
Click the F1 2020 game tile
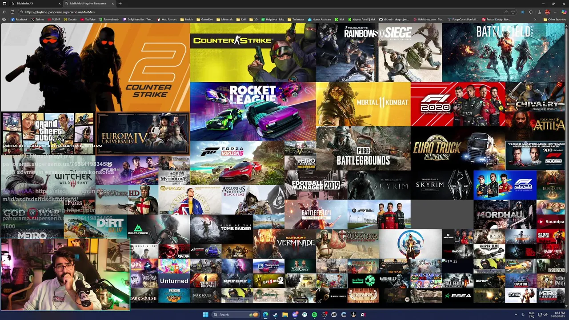(x=458, y=104)
